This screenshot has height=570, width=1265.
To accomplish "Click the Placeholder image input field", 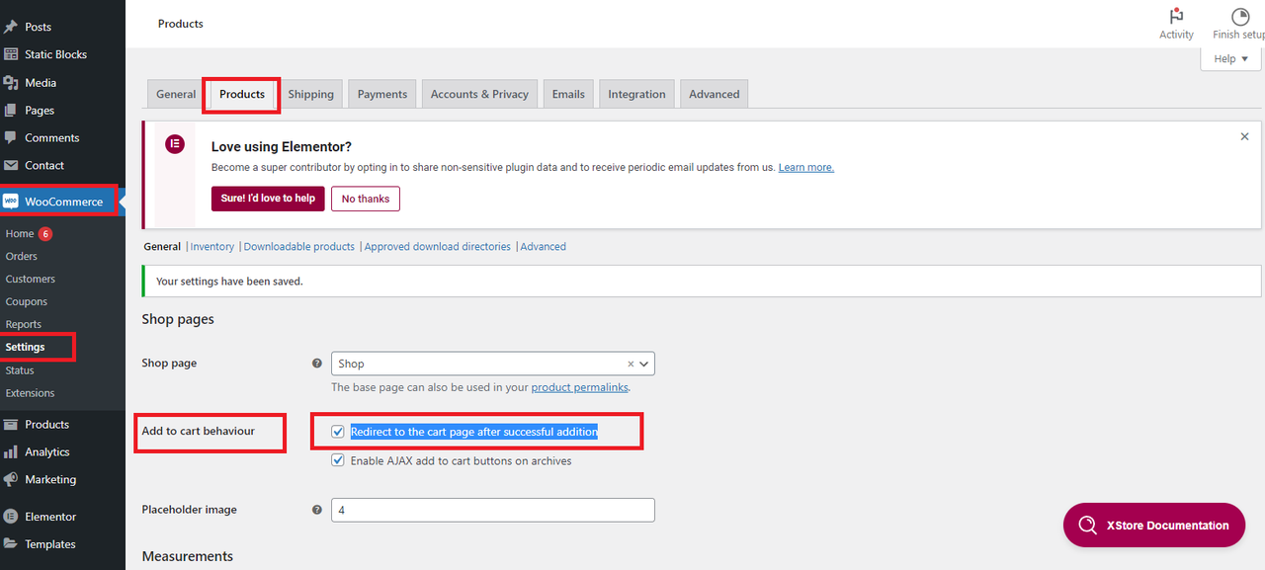I will coord(493,510).
